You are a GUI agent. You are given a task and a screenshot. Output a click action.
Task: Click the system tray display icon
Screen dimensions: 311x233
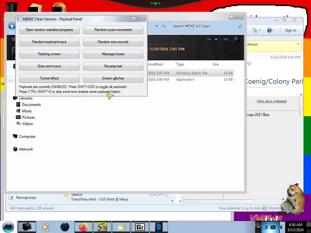click(273, 227)
